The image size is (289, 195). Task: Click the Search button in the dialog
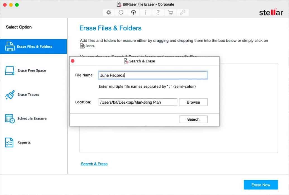(193, 119)
